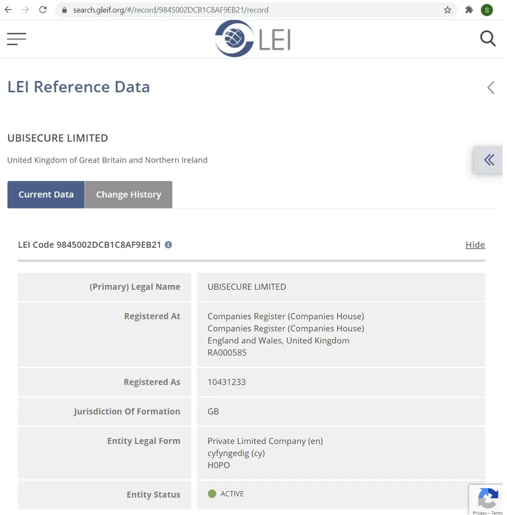Image resolution: width=507 pixels, height=515 pixels.
Task: Click the GB jurisdiction value
Action: [x=213, y=411]
